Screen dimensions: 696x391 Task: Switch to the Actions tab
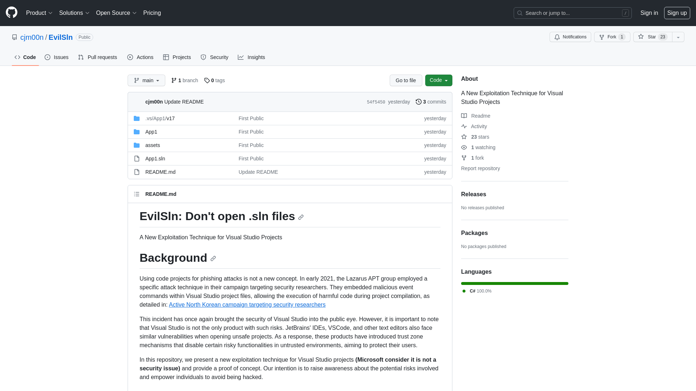pyautogui.click(x=140, y=57)
